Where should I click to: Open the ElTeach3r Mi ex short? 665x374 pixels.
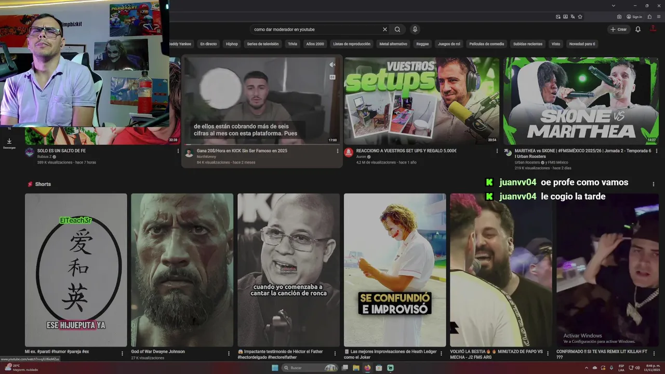coord(76,270)
